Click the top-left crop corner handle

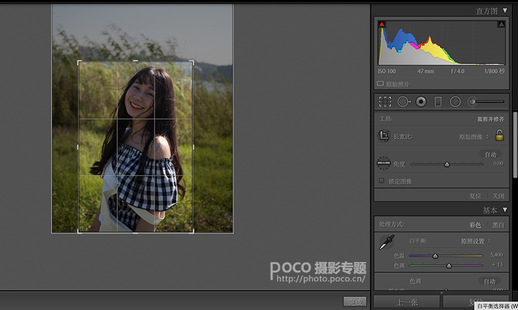[79, 62]
